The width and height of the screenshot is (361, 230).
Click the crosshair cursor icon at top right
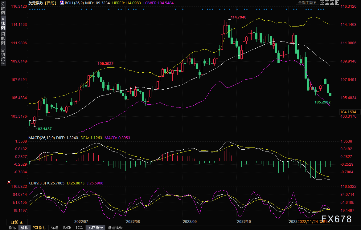click(x=322, y=2)
